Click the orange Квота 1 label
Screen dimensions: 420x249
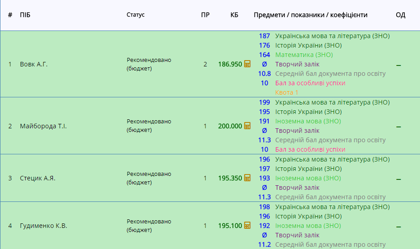(287, 92)
